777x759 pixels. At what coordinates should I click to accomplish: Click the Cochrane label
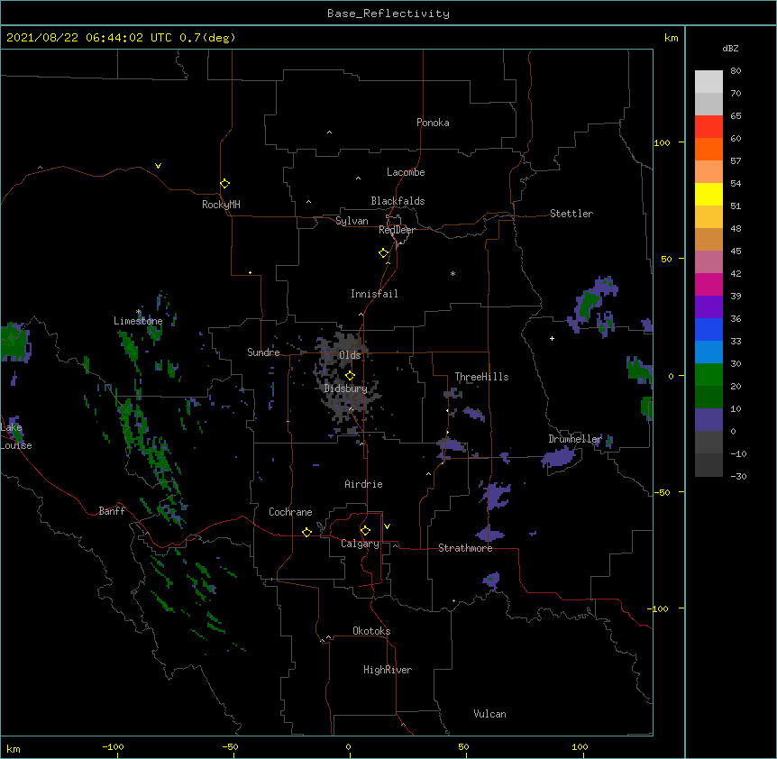click(x=290, y=512)
